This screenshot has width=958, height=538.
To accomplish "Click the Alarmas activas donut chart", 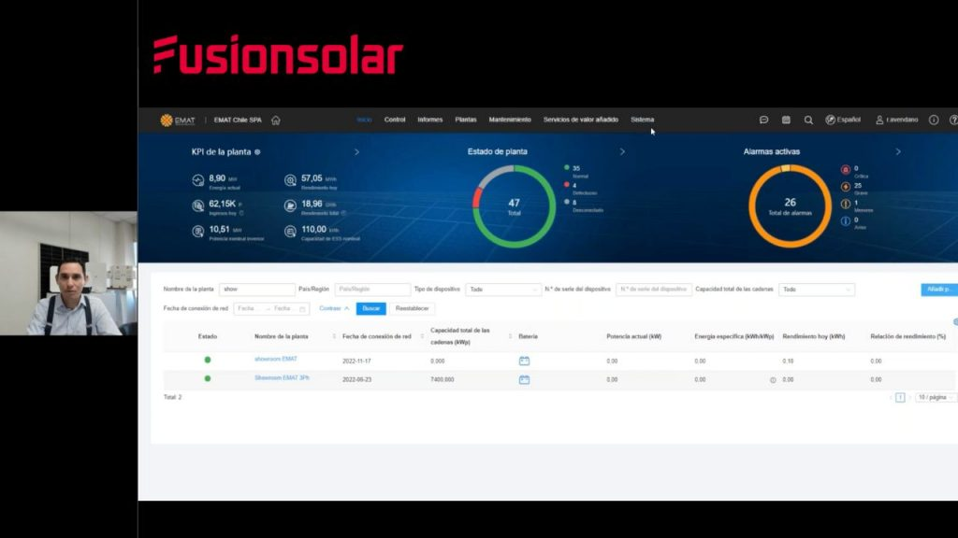I will click(x=790, y=206).
